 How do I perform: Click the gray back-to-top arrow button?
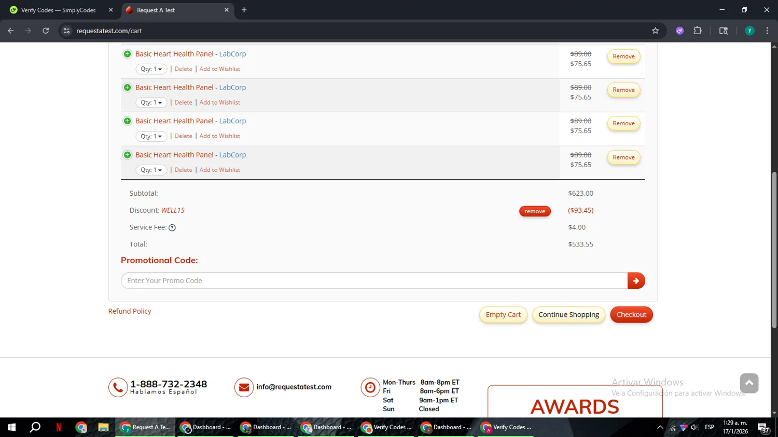749,383
